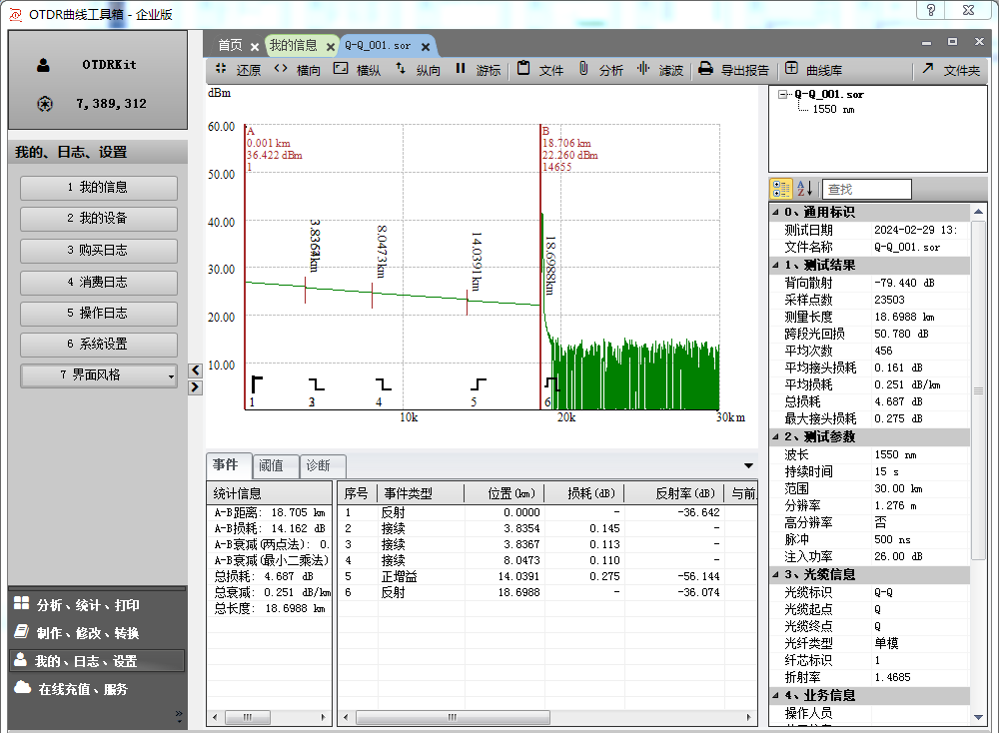Switch to the 阈值 tab
This screenshot has height=733, width=999.
point(271,465)
